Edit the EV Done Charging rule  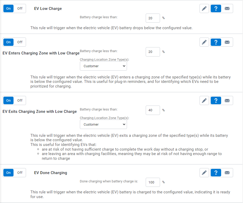[x=204, y=173]
